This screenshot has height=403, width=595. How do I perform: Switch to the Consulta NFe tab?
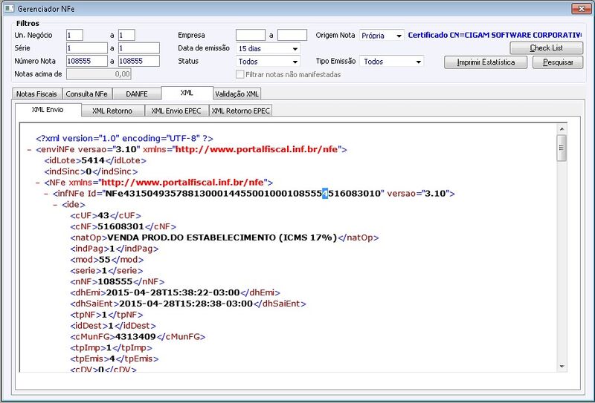[87, 94]
